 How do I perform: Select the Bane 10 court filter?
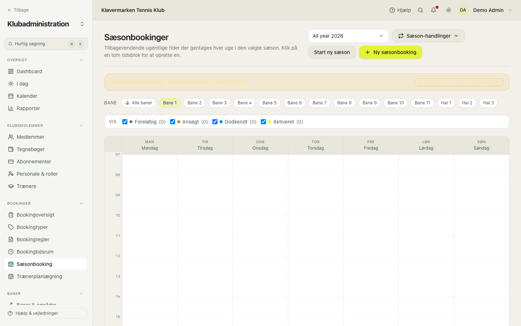click(396, 103)
